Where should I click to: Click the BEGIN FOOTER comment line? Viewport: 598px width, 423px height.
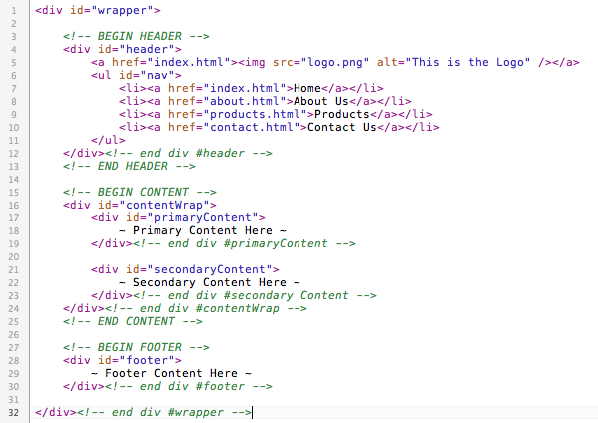point(136,347)
